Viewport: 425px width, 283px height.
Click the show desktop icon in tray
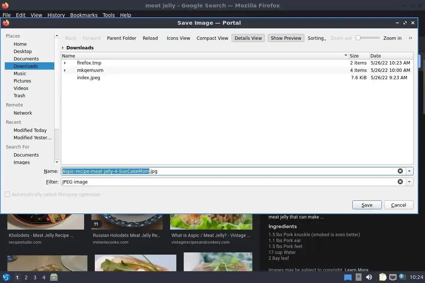(348, 277)
